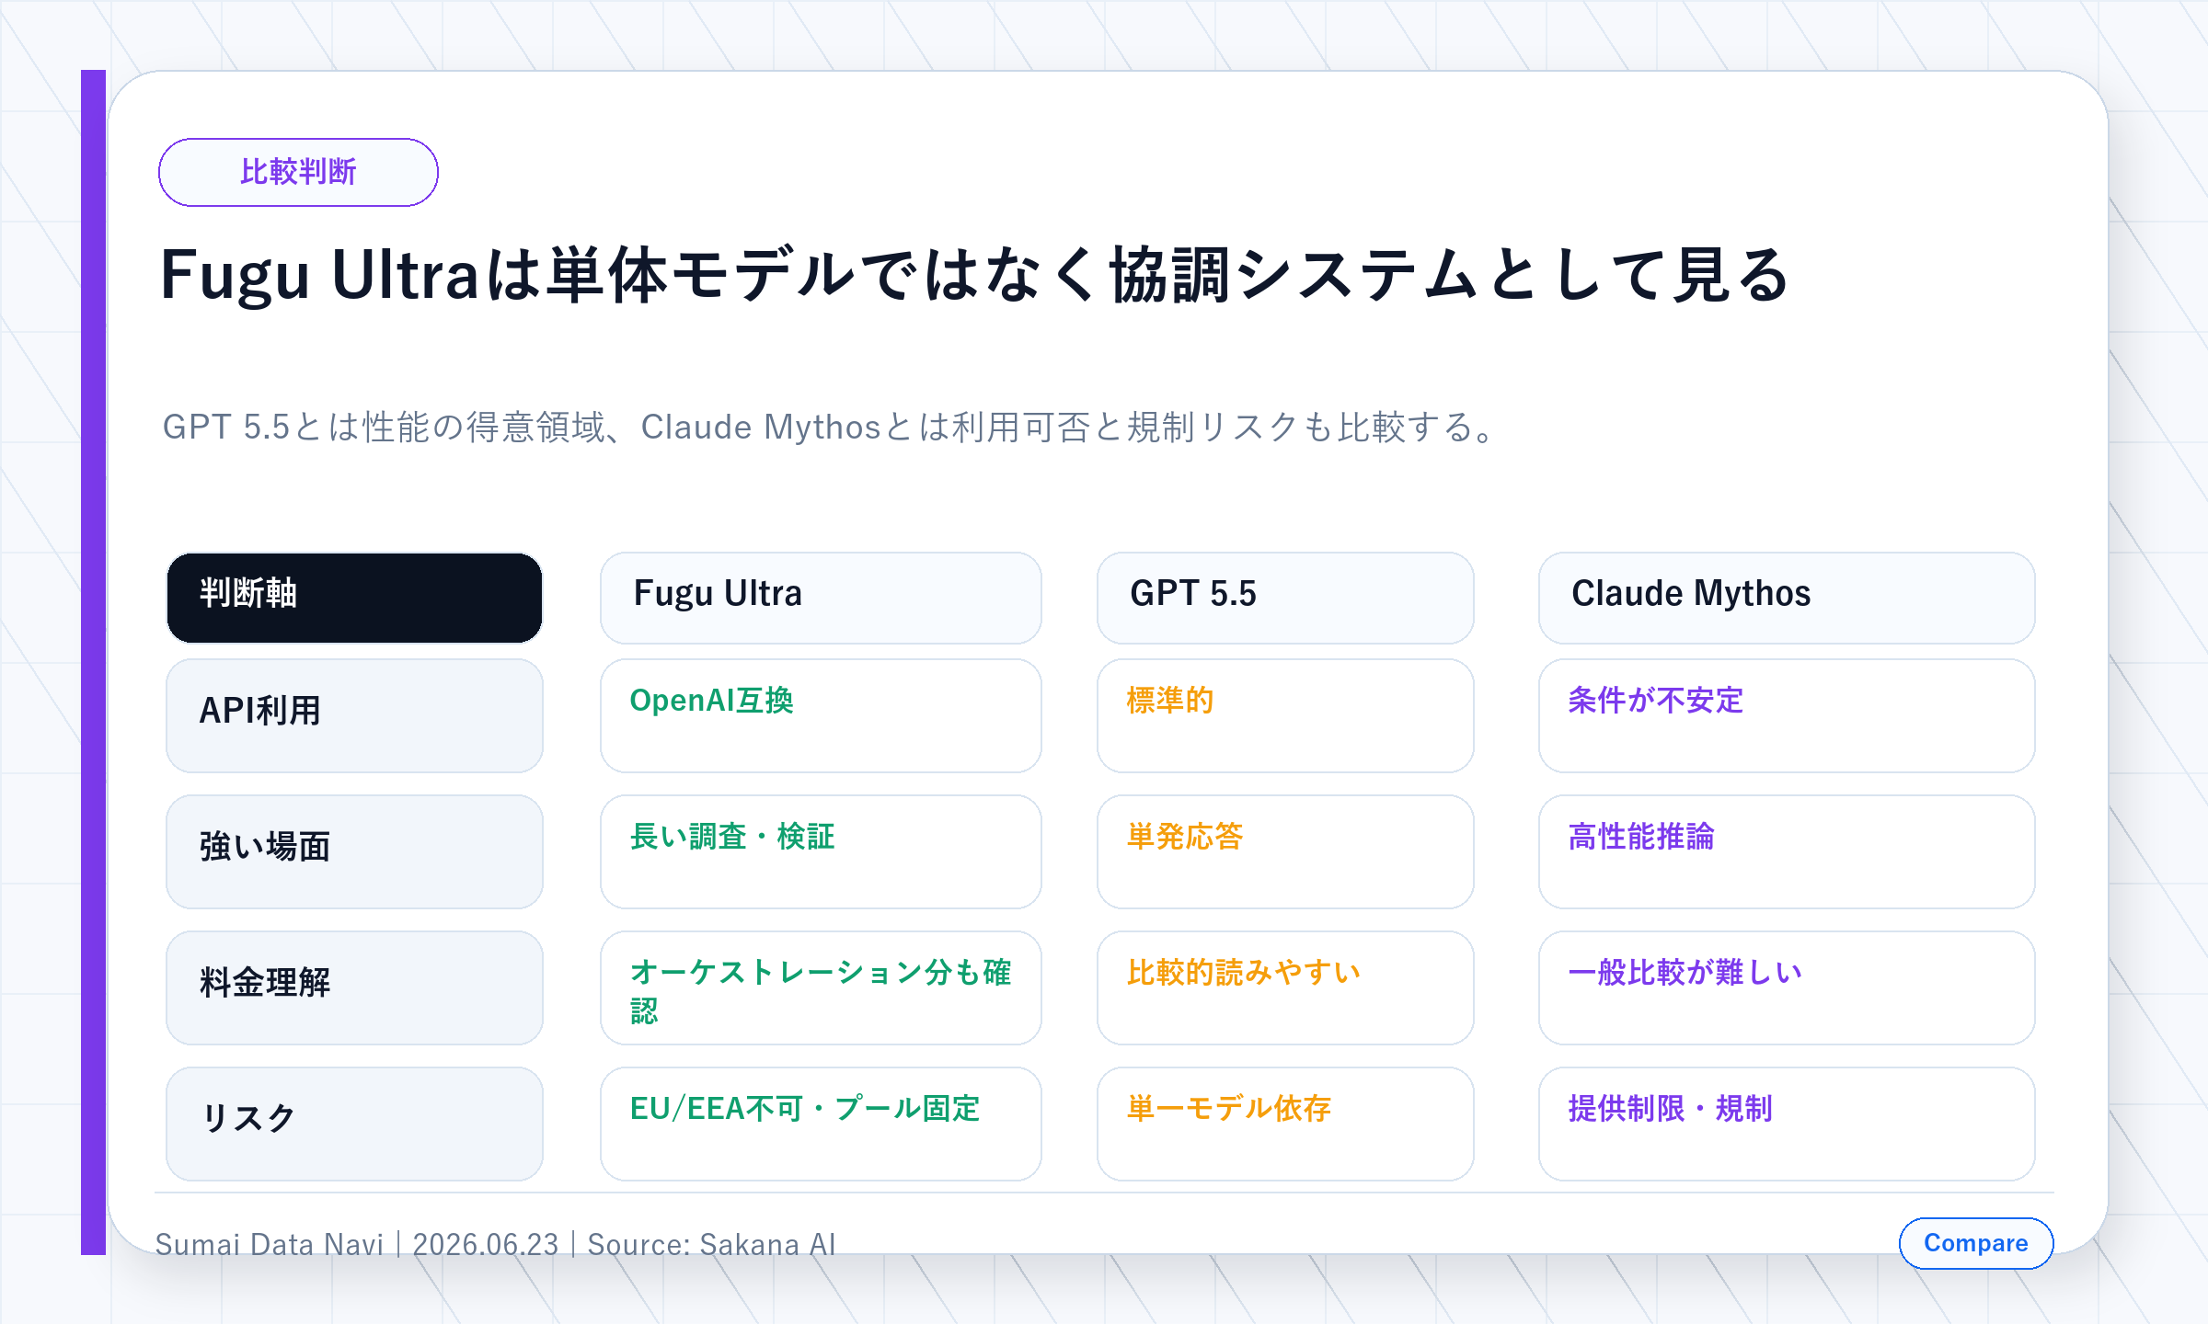Click the OpenAI互換 cell
Viewport: 2208px width, 1324px height.
click(821, 715)
